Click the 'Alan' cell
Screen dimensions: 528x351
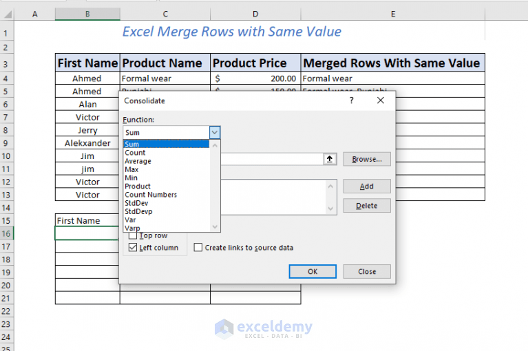pos(87,105)
